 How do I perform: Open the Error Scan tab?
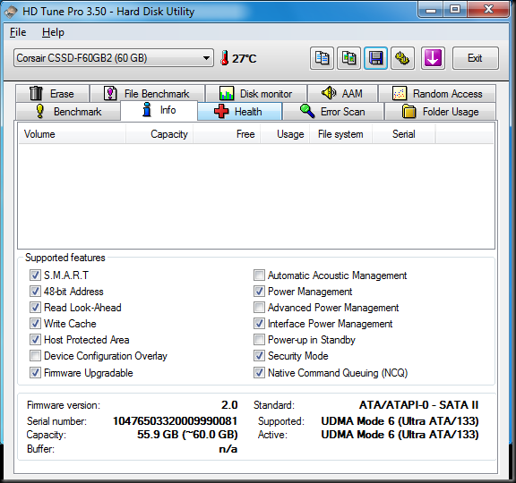(333, 112)
